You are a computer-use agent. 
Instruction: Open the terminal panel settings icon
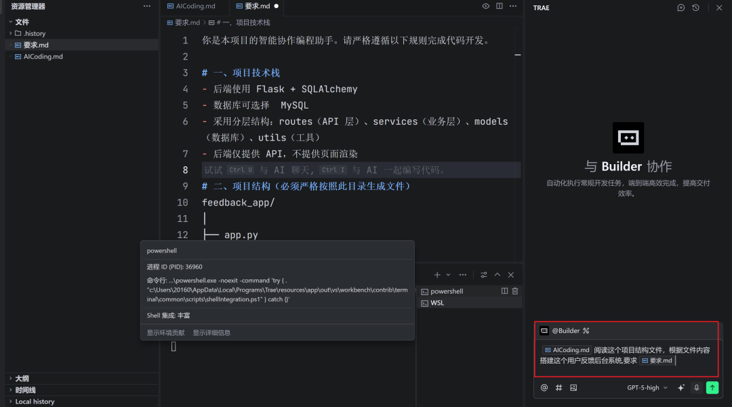coord(484,275)
